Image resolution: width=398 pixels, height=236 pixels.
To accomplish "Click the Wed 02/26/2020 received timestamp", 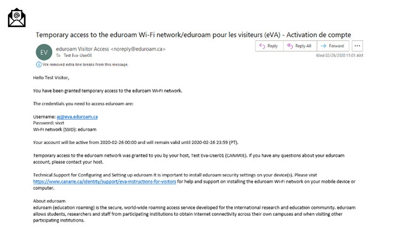I will [339, 55].
